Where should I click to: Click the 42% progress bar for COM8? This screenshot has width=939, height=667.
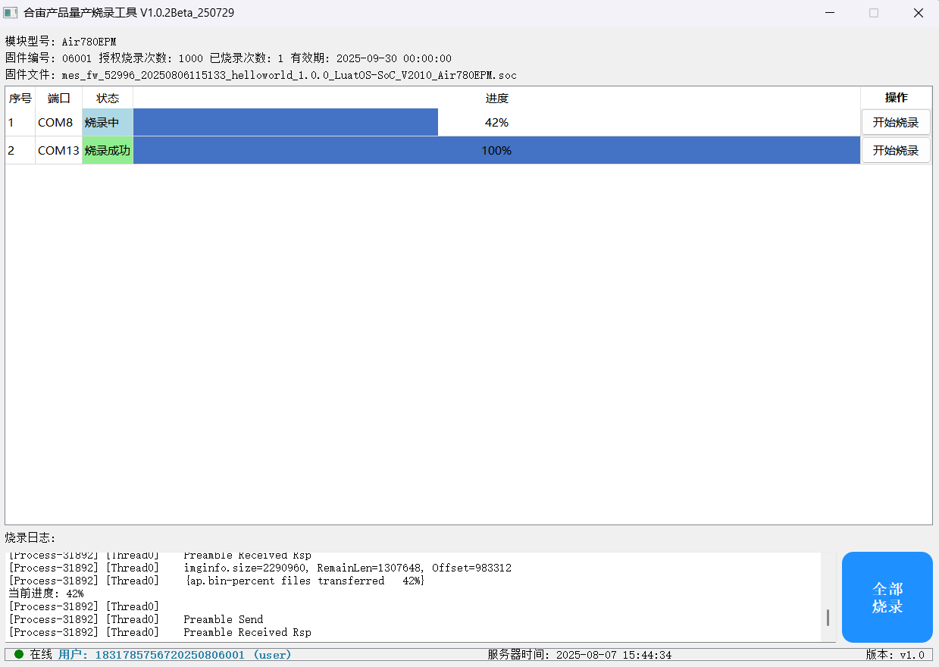click(496, 122)
